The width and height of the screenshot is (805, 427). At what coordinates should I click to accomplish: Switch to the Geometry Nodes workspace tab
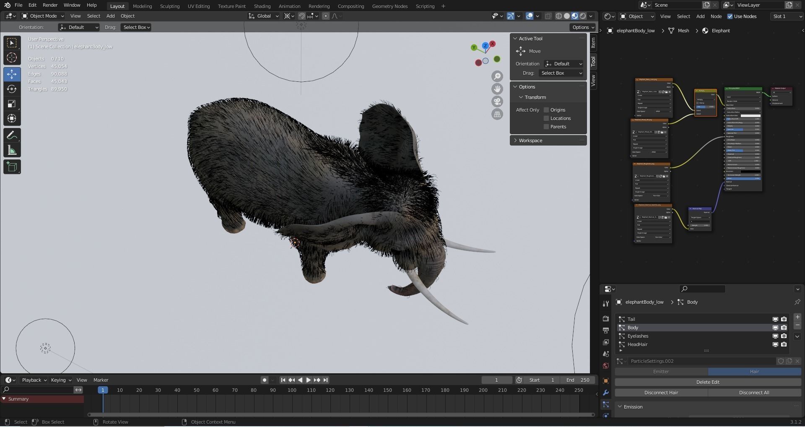[390, 6]
